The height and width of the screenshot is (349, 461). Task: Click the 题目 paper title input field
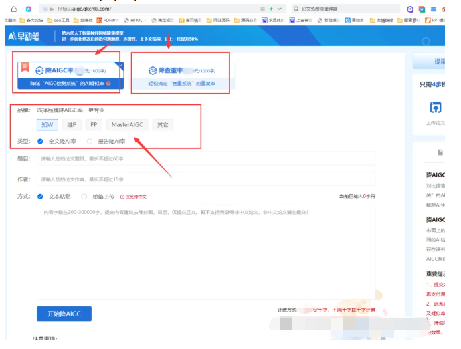pyautogui.click(x=206, y=159)
